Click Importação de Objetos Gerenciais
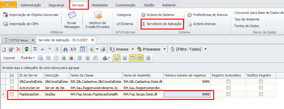This screenshot has width=284, height=109. [31, 15]
